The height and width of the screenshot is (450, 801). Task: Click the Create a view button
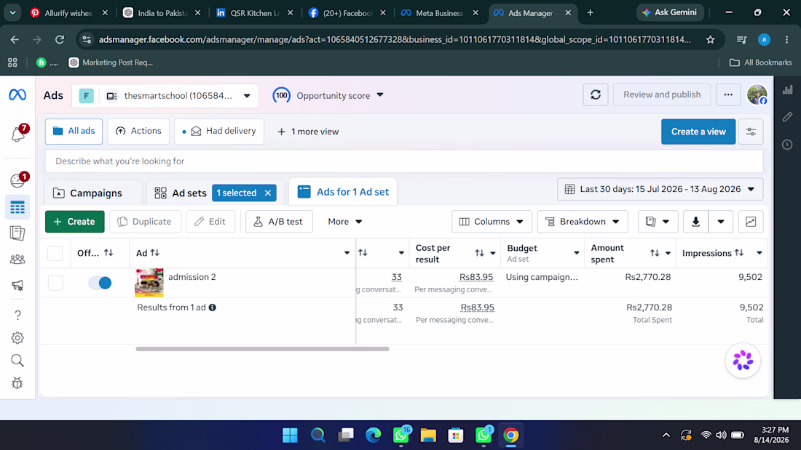point(698,132)
